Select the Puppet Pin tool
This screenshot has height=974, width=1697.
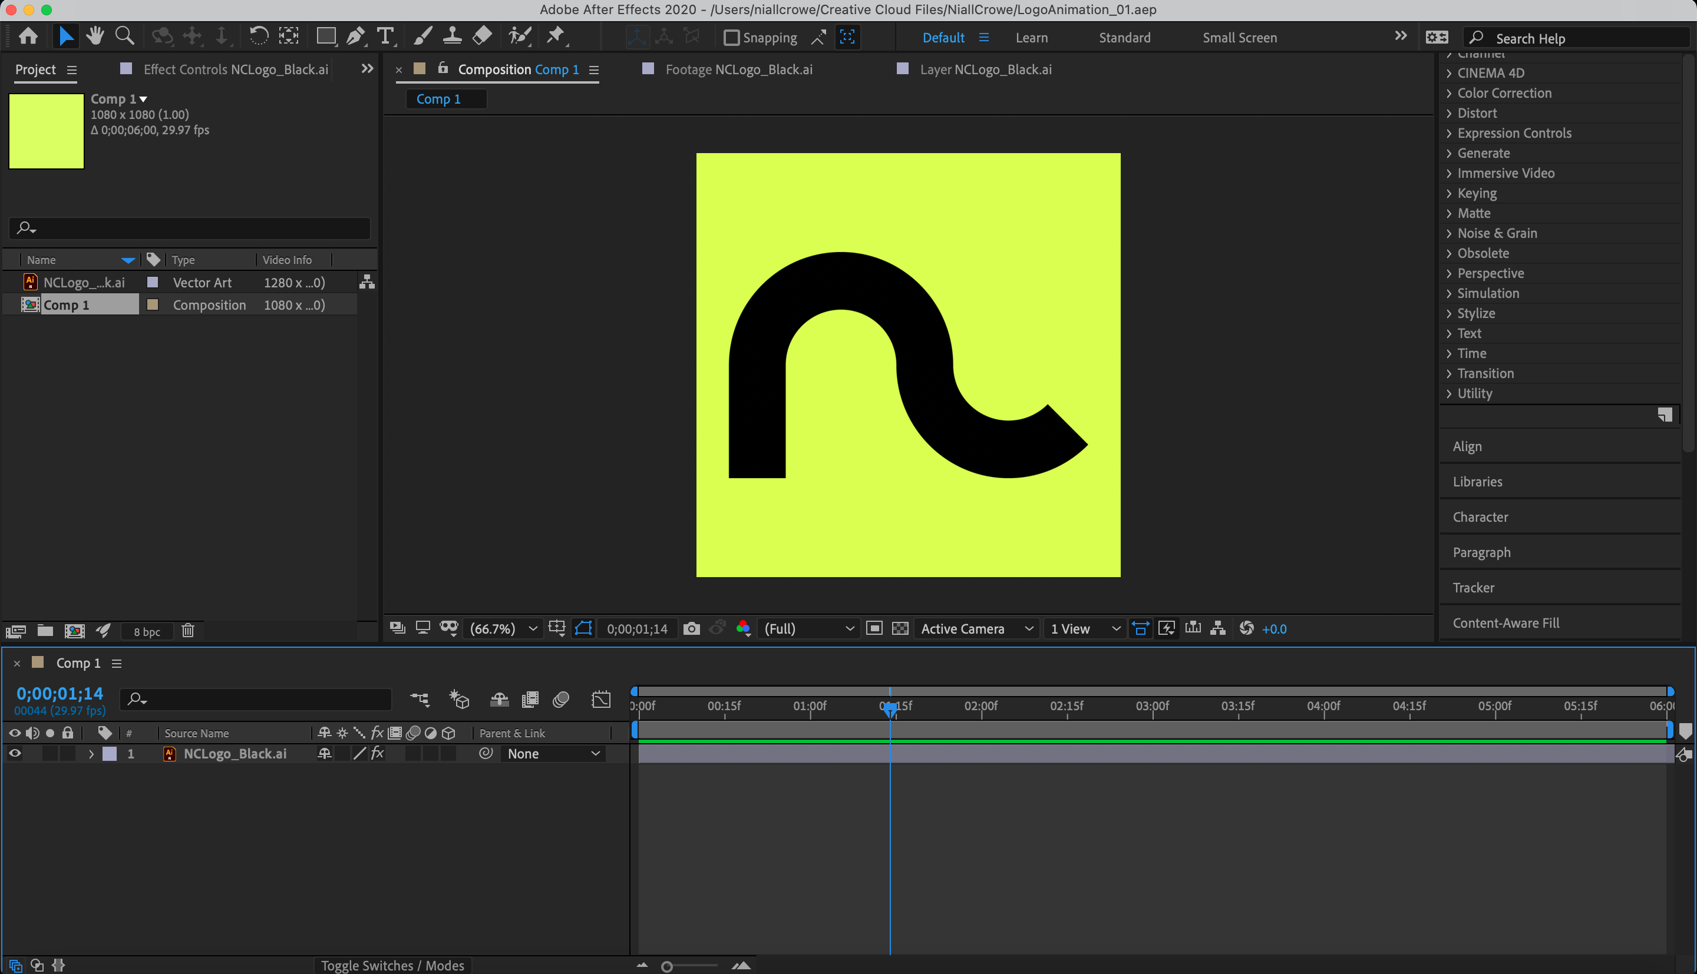[x=556, y=36]
